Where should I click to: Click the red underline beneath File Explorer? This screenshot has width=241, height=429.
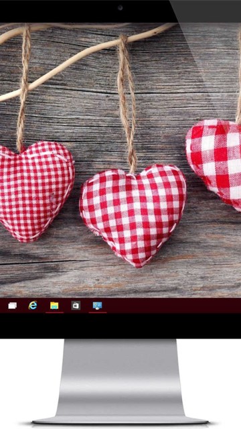[54, 312]
